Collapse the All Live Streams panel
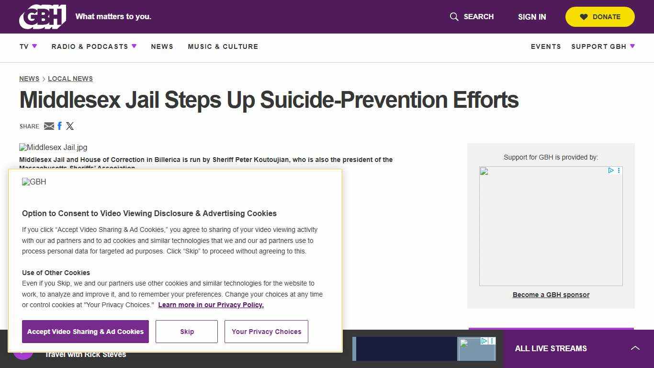654x368 pixels. [635, 348]
